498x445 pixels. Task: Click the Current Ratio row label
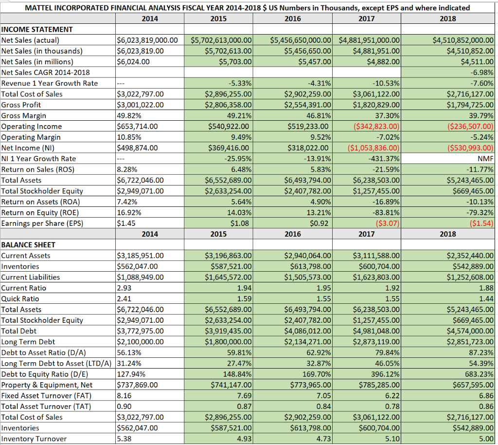pos(24,288)
